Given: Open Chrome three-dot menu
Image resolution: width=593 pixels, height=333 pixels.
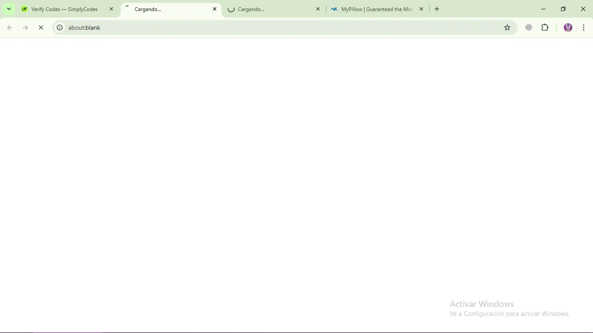Looking at the screenshot, I should [x=584, y=28].
